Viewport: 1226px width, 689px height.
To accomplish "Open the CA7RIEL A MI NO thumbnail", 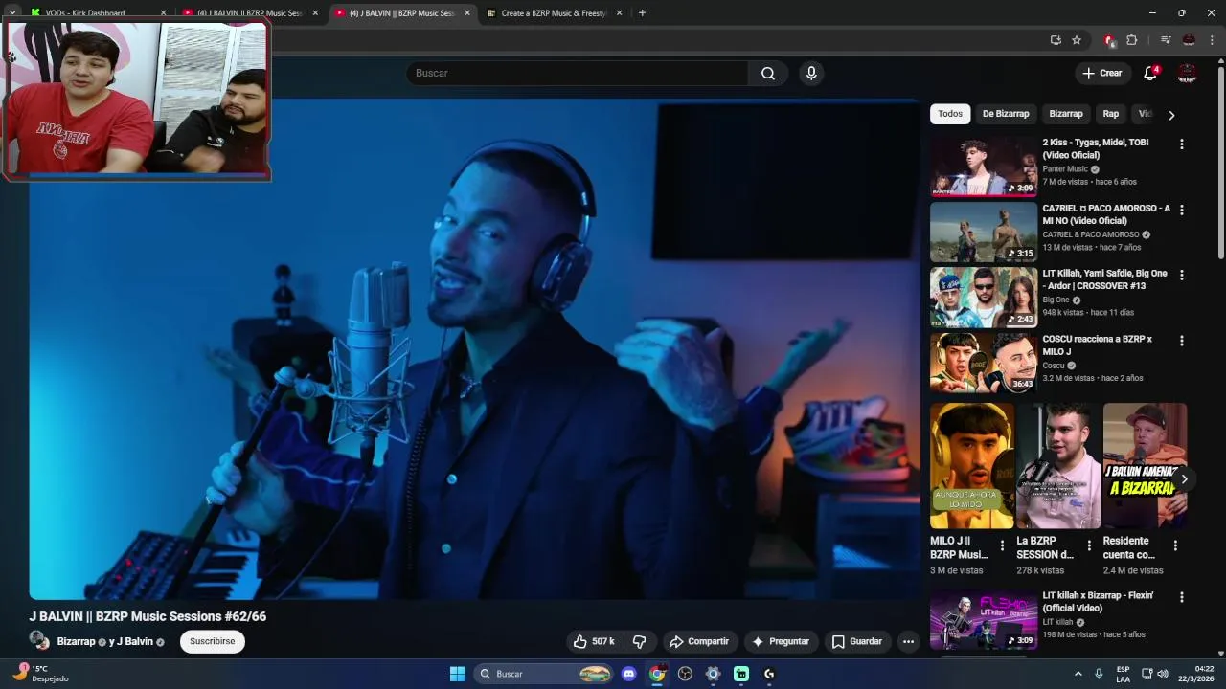I will pos(984,232).
